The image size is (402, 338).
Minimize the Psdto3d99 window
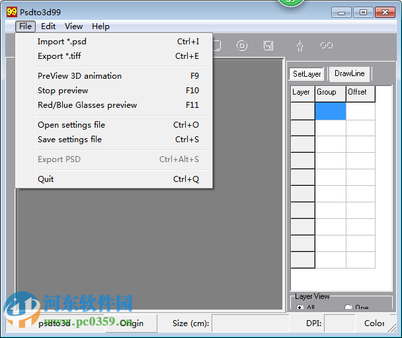[341, 12]
